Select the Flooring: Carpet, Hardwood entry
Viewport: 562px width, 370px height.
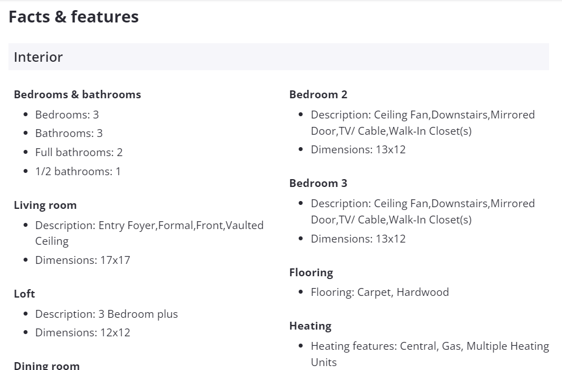[380, 292]
